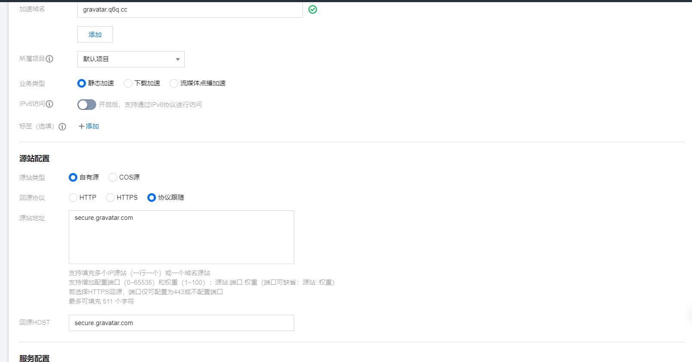Screen dimensions: 692x362
Task: Click the dropdown arrow of 默认项目 selector
Action: click(x=177, y=59)
